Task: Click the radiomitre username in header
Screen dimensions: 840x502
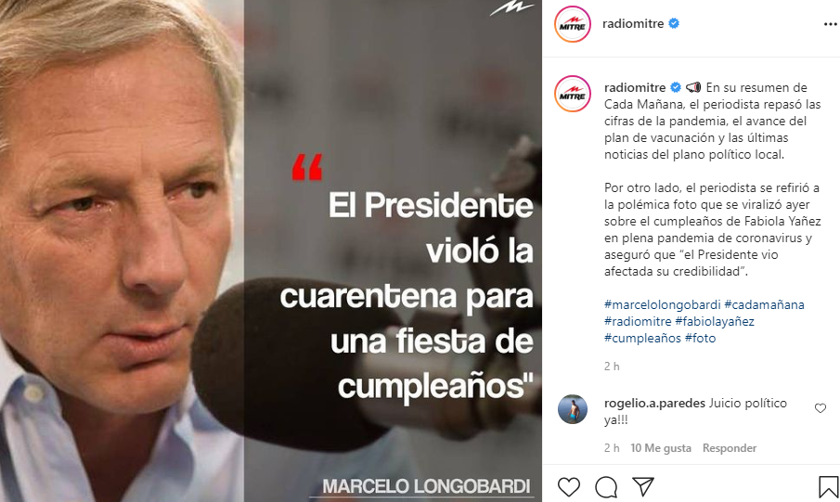Action: 633,23
